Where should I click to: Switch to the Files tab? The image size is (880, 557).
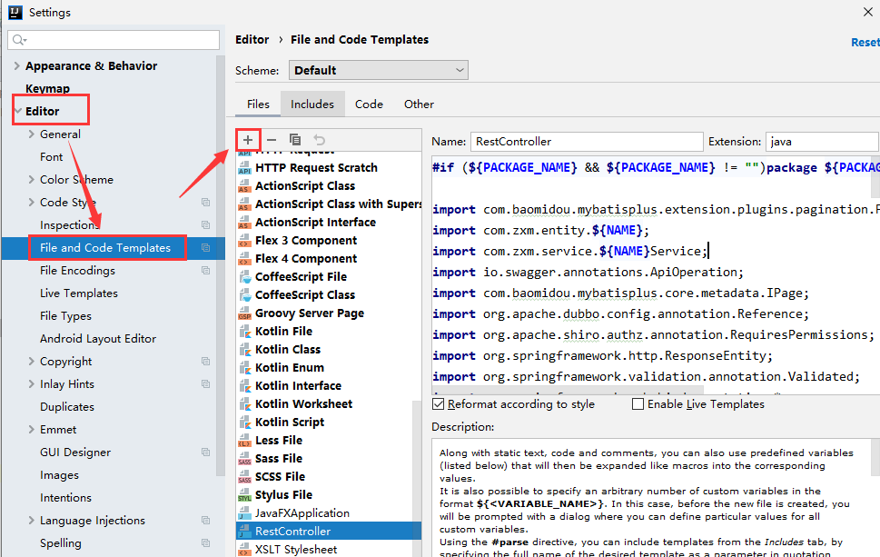pyautogui.click(x=258, y=104)
